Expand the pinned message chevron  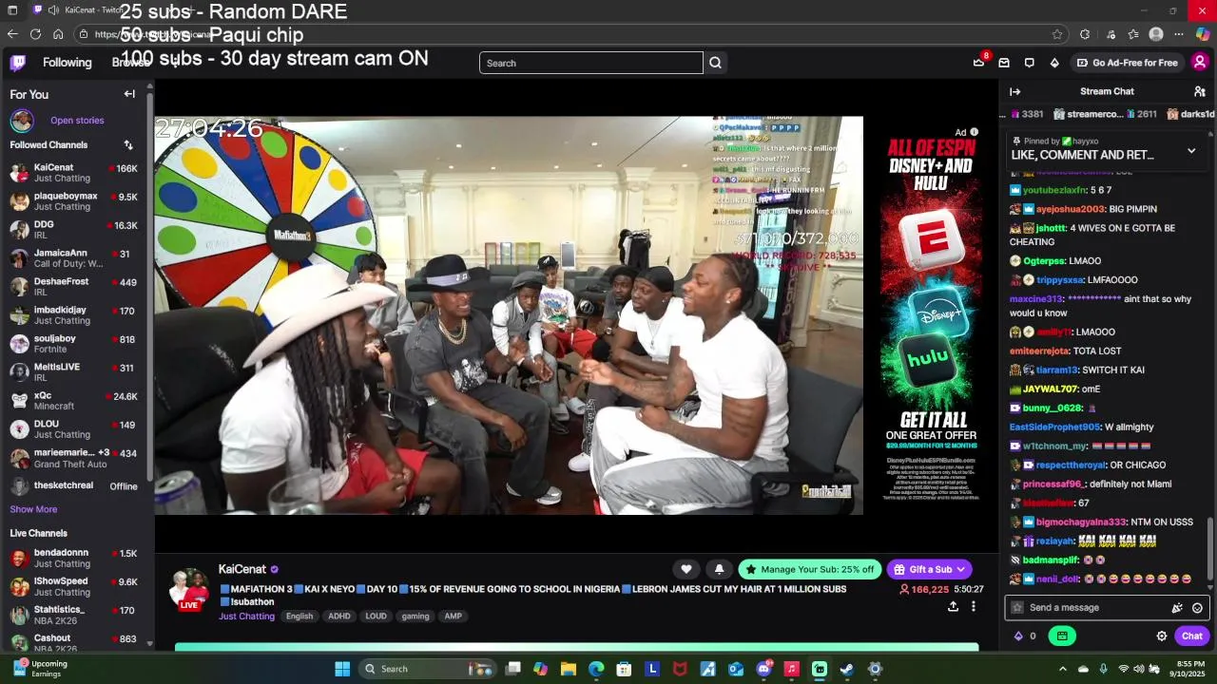coord(1191,151)
